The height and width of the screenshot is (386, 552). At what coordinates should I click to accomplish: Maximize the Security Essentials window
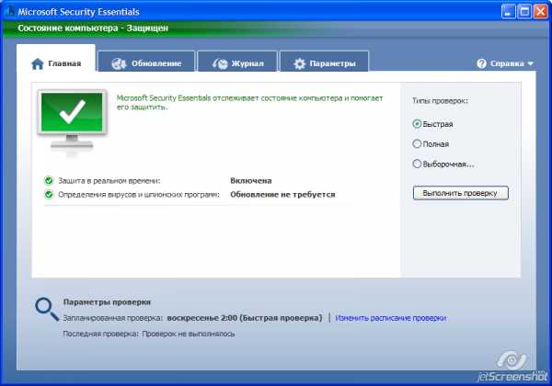pyautogui.click(x=524, y=12)
